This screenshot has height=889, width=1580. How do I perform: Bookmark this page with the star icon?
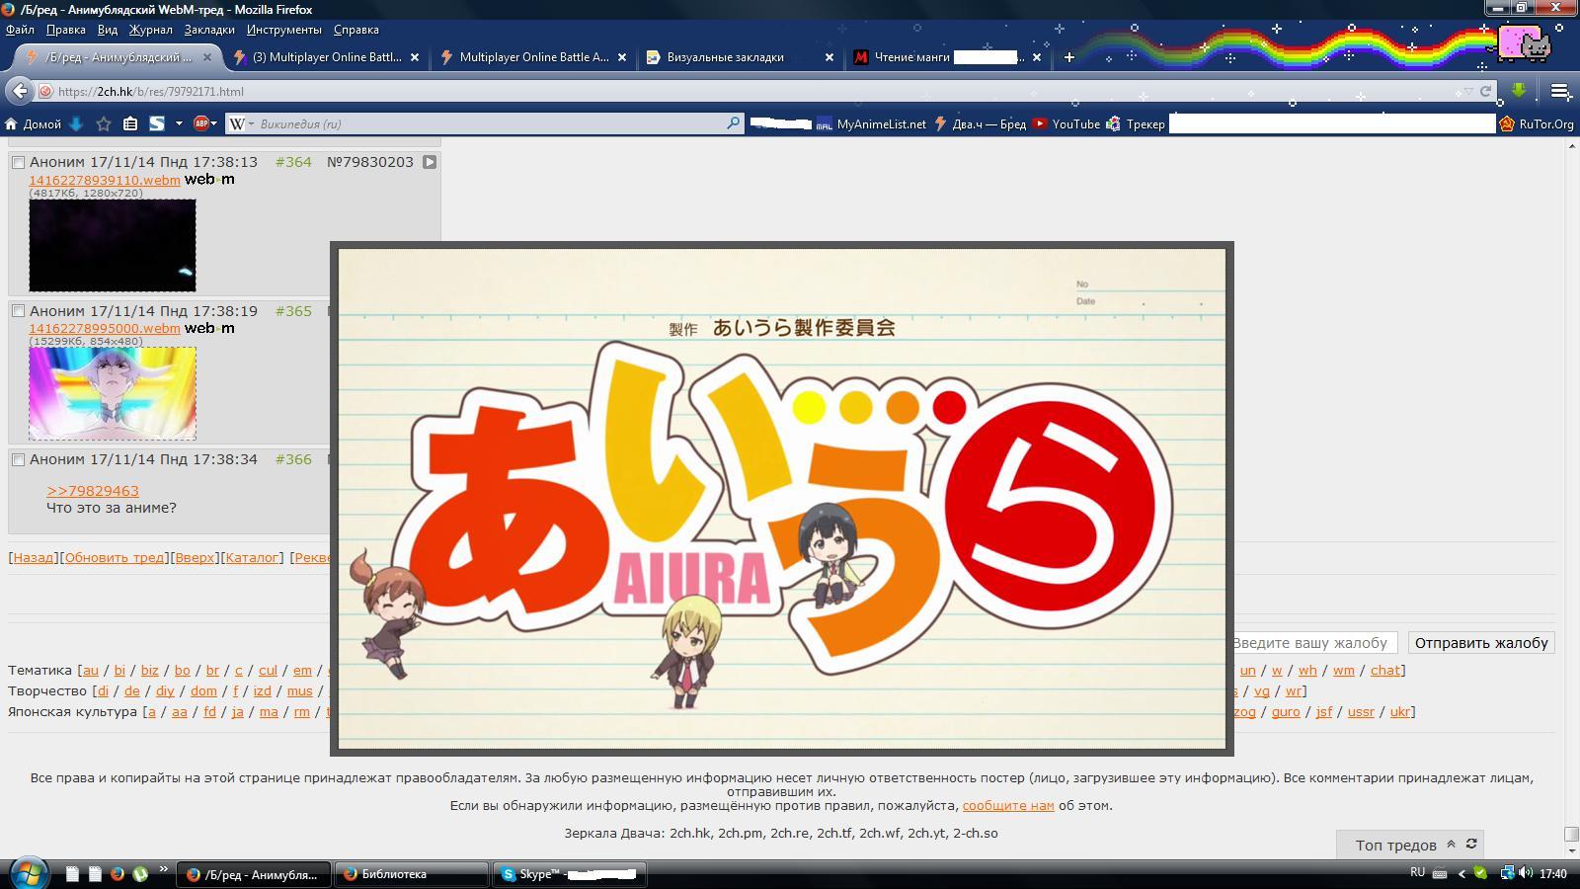104,123
